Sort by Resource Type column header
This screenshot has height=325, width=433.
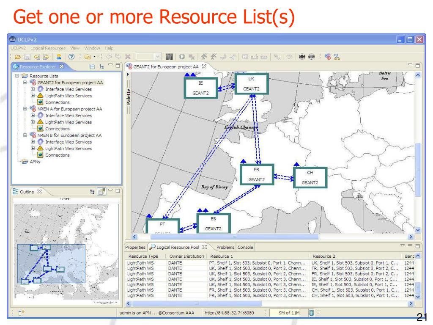146,256
